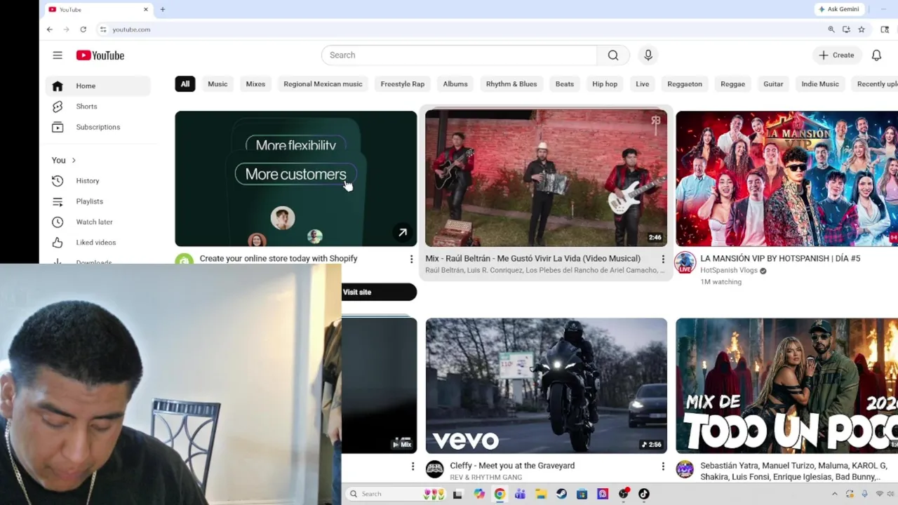The height and width of the screenshot is (505, 898).
Task: Open Chrome from the taskbar
Action: pos(500,494)
